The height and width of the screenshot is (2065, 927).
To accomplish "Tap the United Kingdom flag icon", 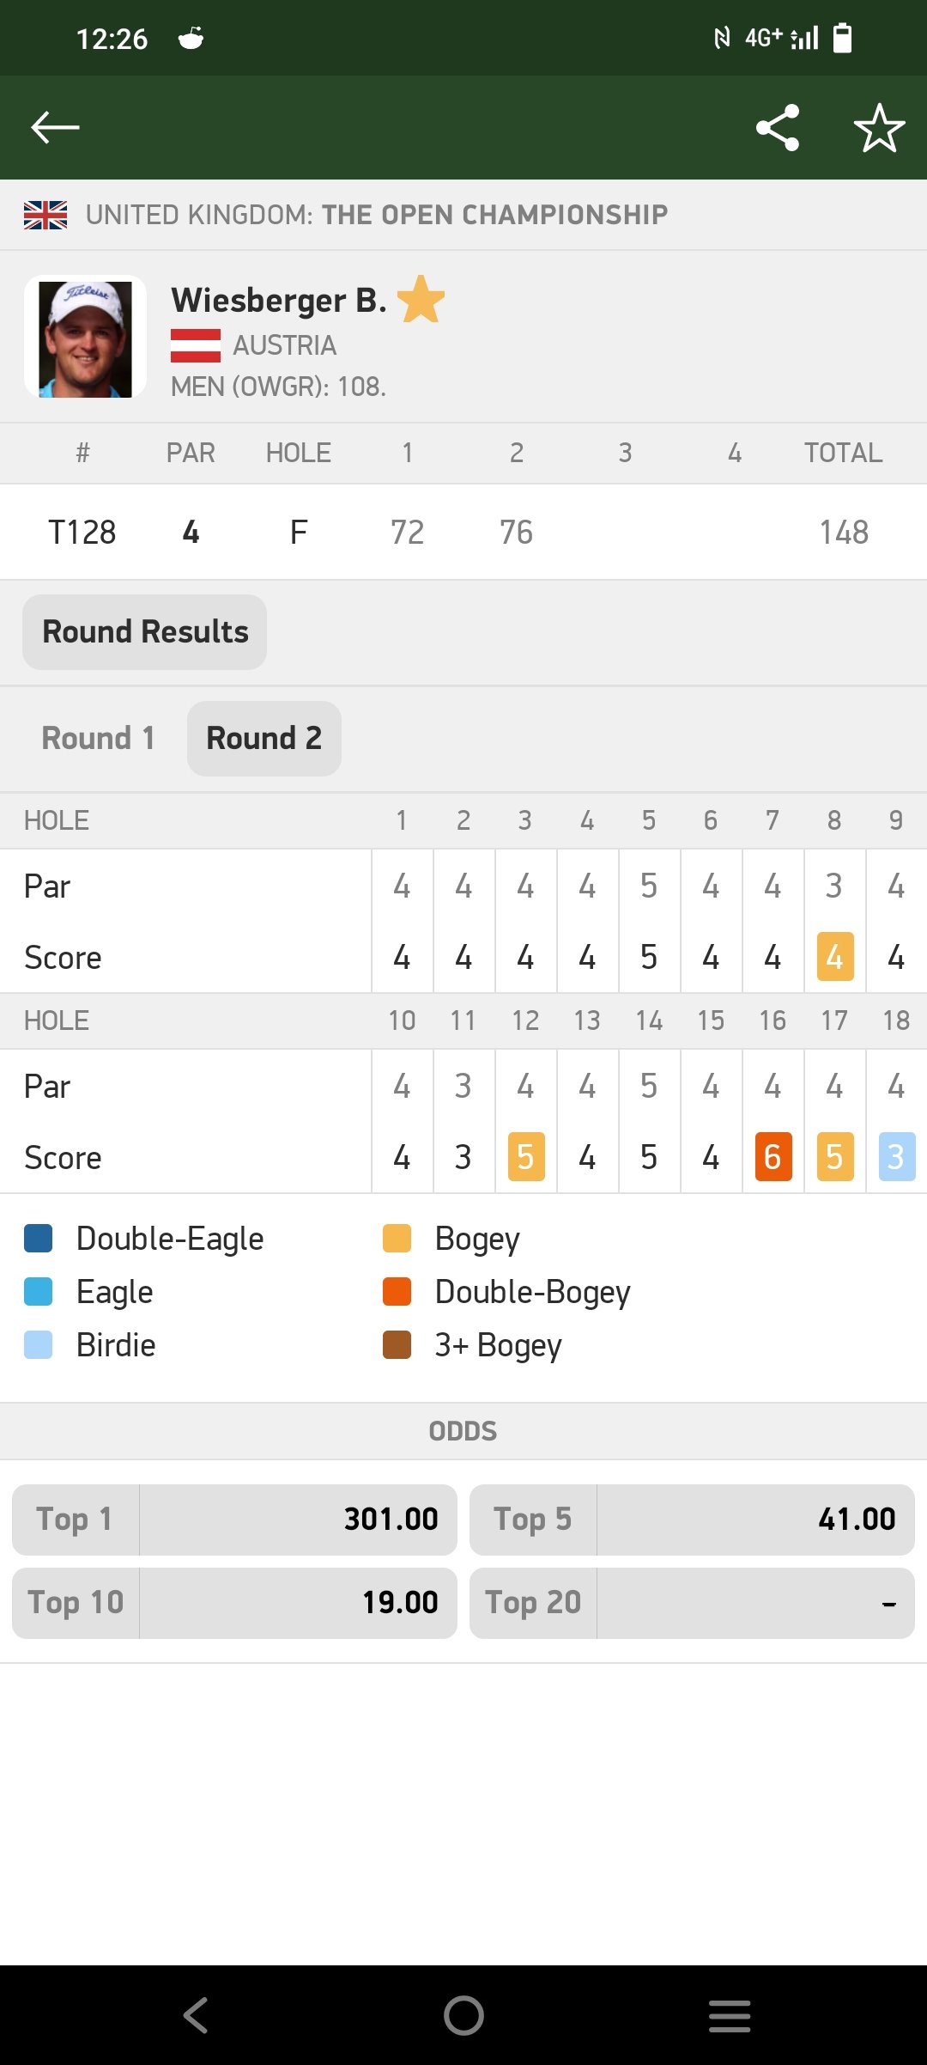I will [45, 215].
